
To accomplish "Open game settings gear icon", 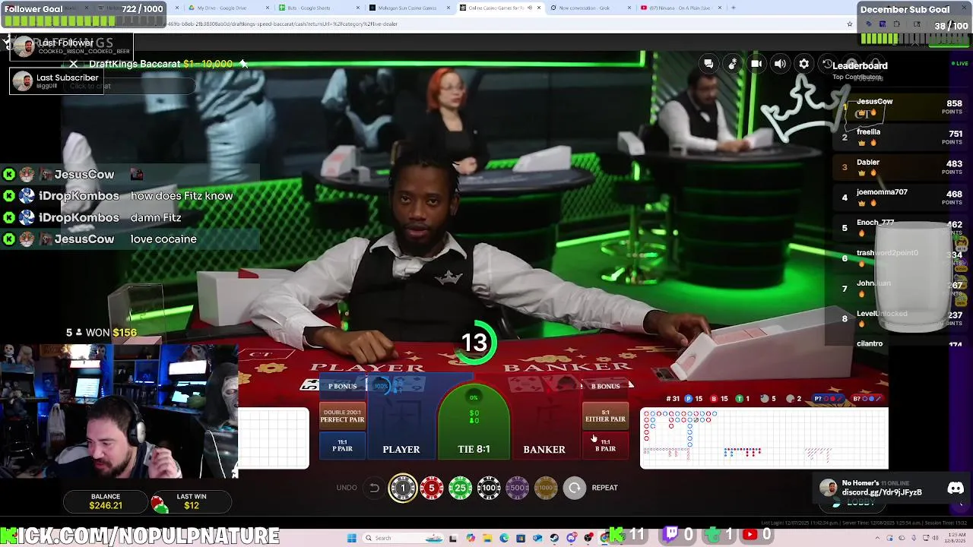I will point(803,64).
